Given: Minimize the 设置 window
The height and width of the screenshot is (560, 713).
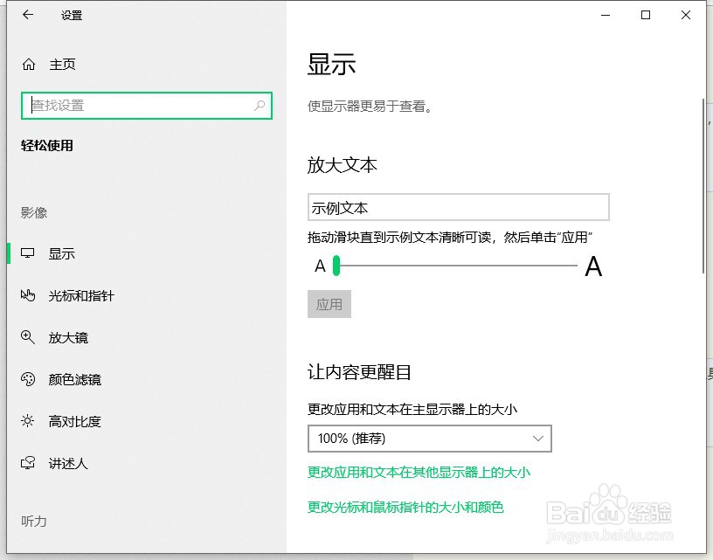Looking at the screenshot, I should coord(606,15).
